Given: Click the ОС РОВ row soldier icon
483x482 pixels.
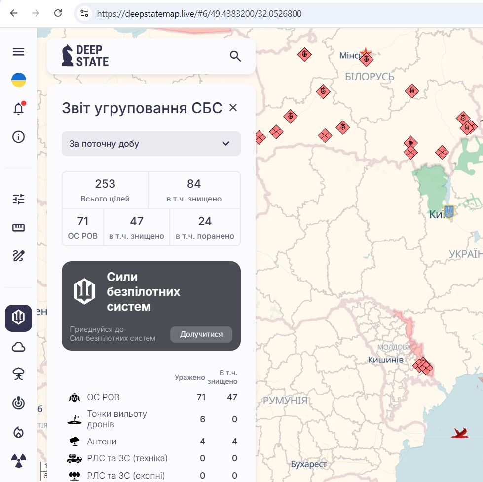Looking at the screenshot, I should [74, 397].
